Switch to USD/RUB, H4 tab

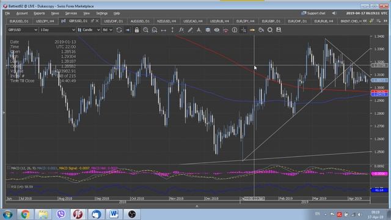pos(219,21)
